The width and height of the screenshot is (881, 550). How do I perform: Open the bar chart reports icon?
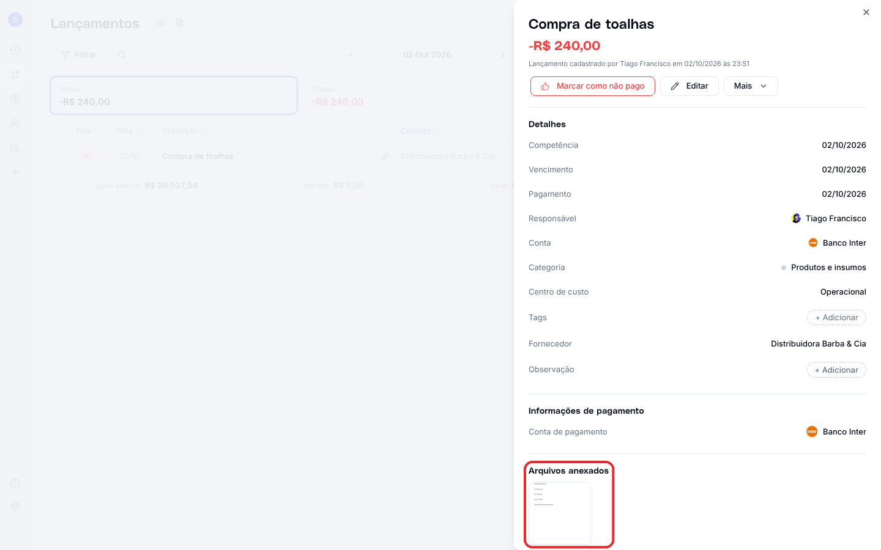pos(15,148)
